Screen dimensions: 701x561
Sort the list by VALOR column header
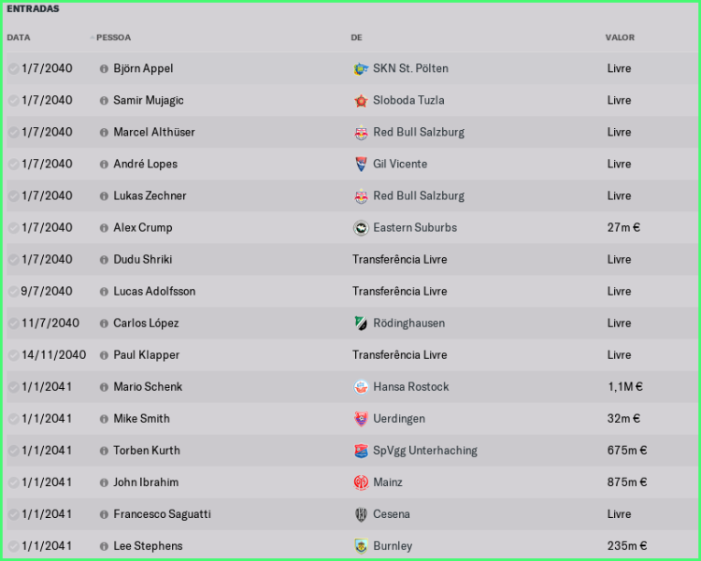click(620, 37)
